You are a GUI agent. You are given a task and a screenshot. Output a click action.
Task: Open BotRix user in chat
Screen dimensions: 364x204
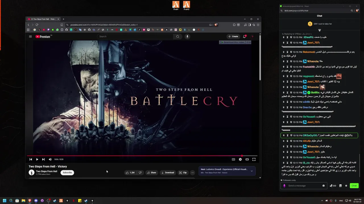click(315, 93)
